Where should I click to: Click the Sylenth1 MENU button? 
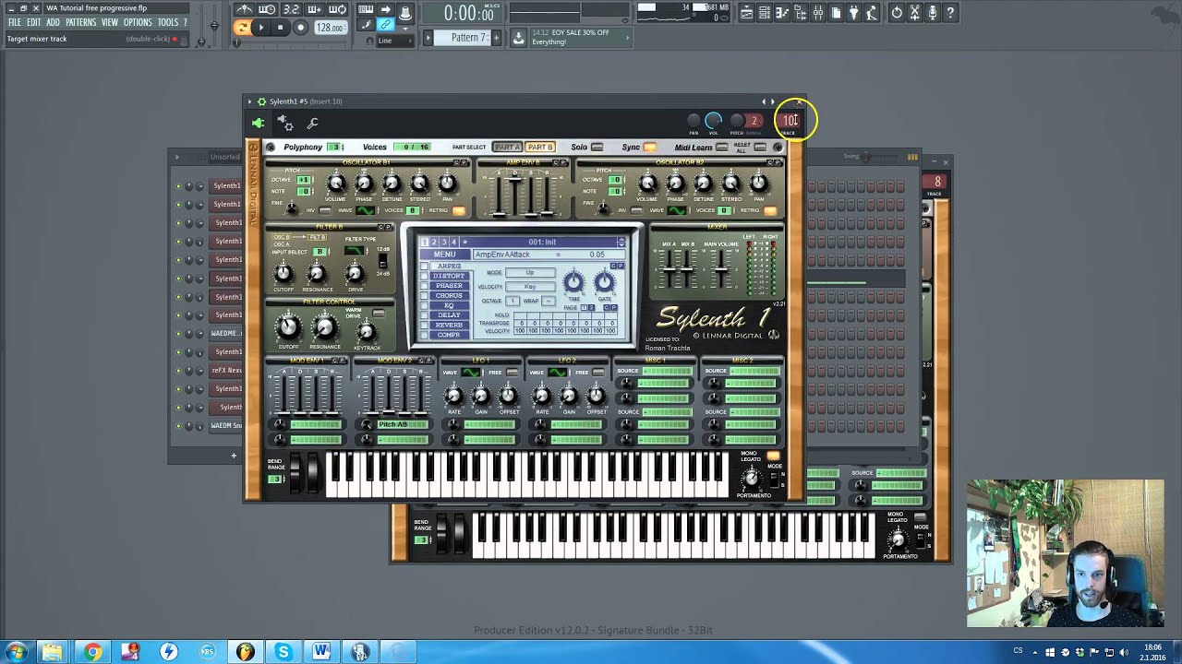(444, 255)
